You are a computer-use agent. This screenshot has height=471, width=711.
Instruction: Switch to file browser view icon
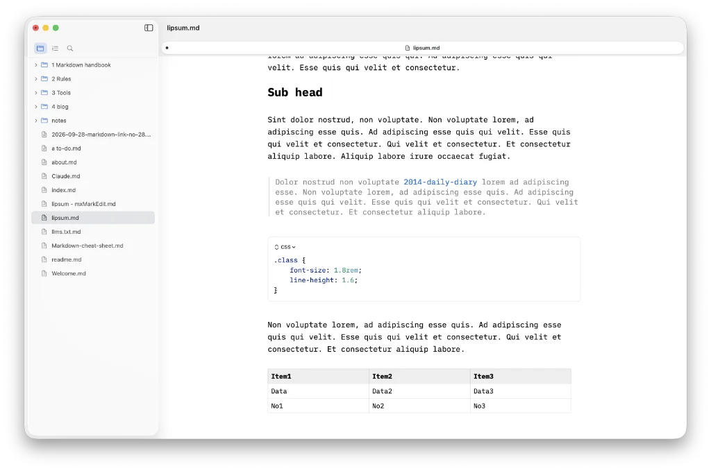click(x=40, y=48)
